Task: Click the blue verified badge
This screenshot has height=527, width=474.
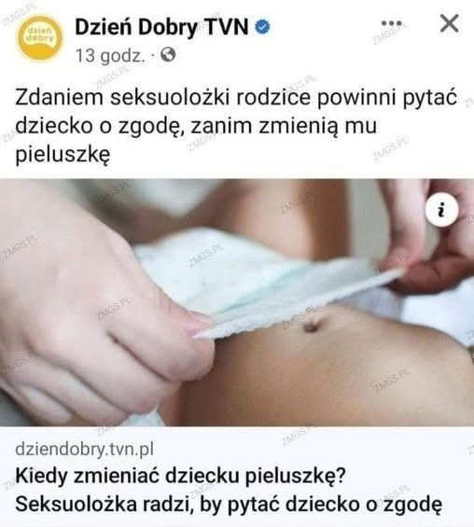Action: coord(263,27)
